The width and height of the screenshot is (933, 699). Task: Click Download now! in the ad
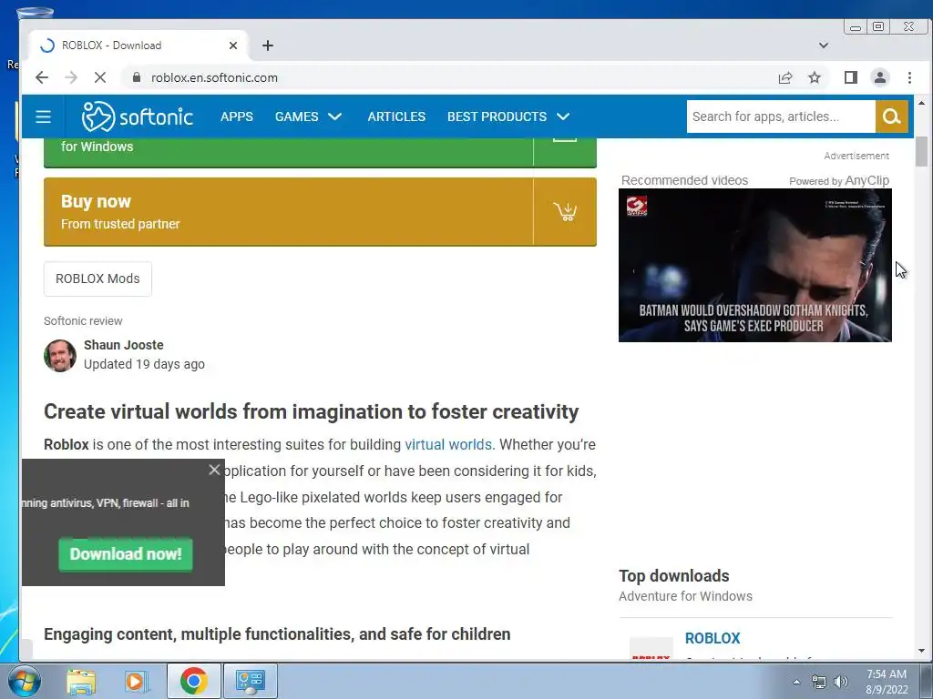coord(126,554)
